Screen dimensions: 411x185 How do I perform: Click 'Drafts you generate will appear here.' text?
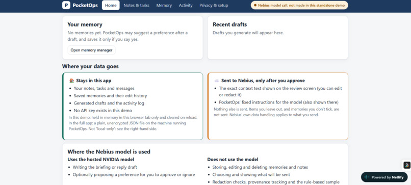248,33
